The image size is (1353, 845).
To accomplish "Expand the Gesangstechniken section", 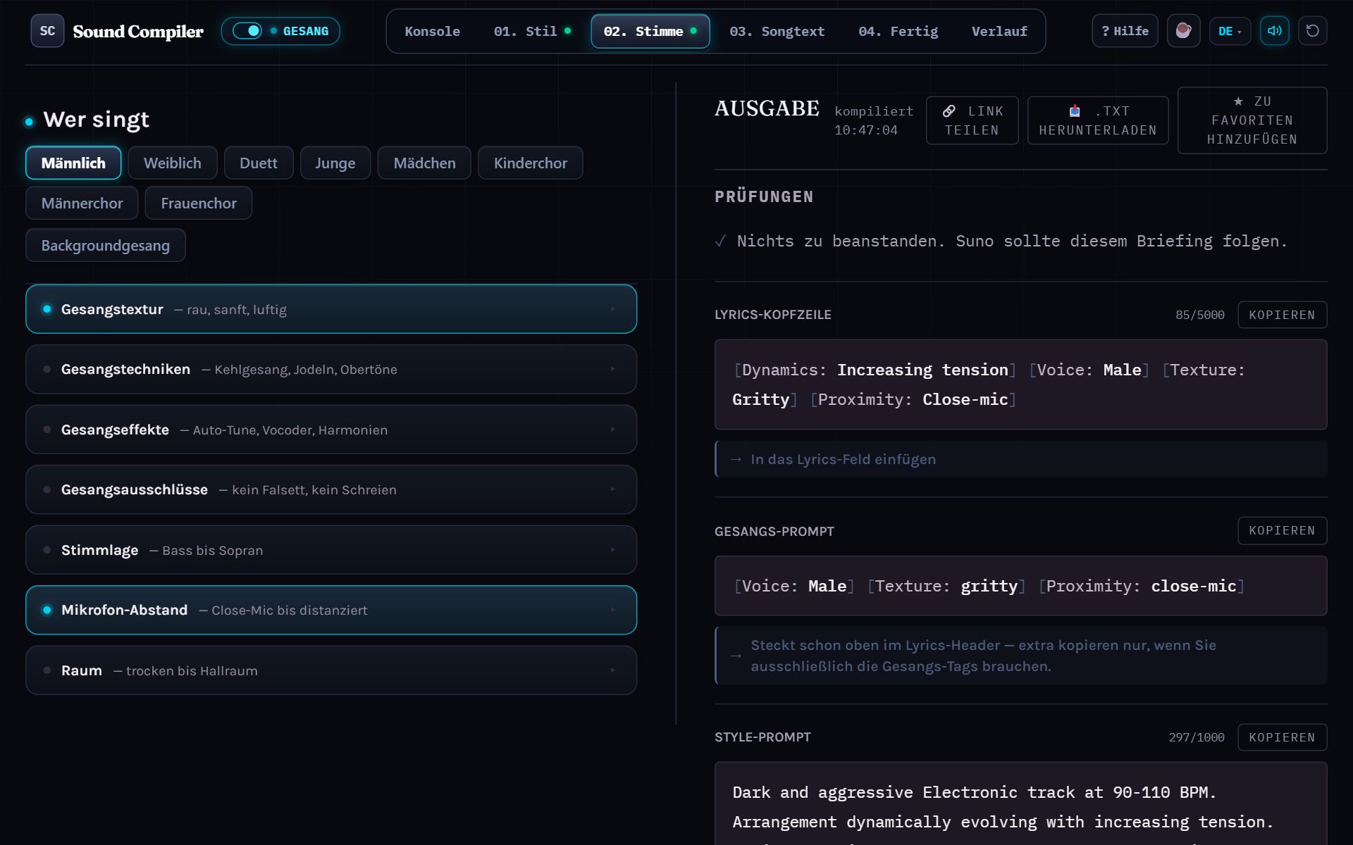I will tap(331, 369).
